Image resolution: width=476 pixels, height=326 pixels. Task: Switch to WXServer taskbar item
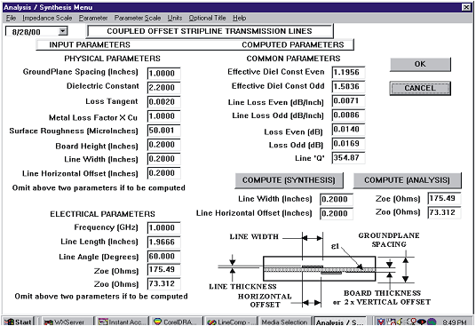[x=64, y=322]
